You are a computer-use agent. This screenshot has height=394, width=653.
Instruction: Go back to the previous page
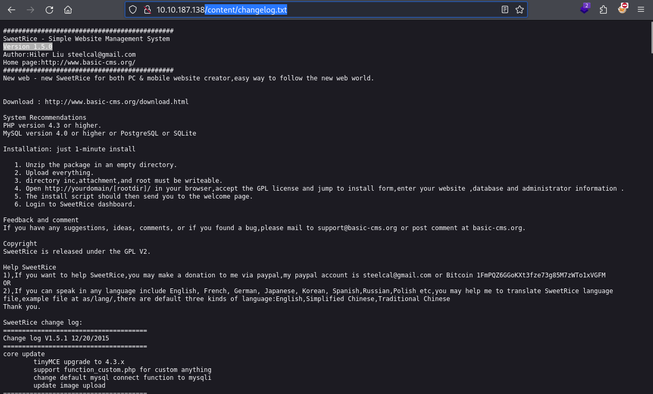(x=11, y=9)
